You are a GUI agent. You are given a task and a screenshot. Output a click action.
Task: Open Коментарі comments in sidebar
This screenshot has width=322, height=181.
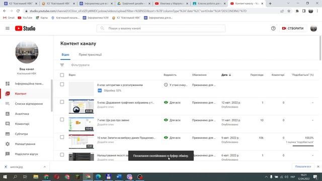[x=26, y=124]
